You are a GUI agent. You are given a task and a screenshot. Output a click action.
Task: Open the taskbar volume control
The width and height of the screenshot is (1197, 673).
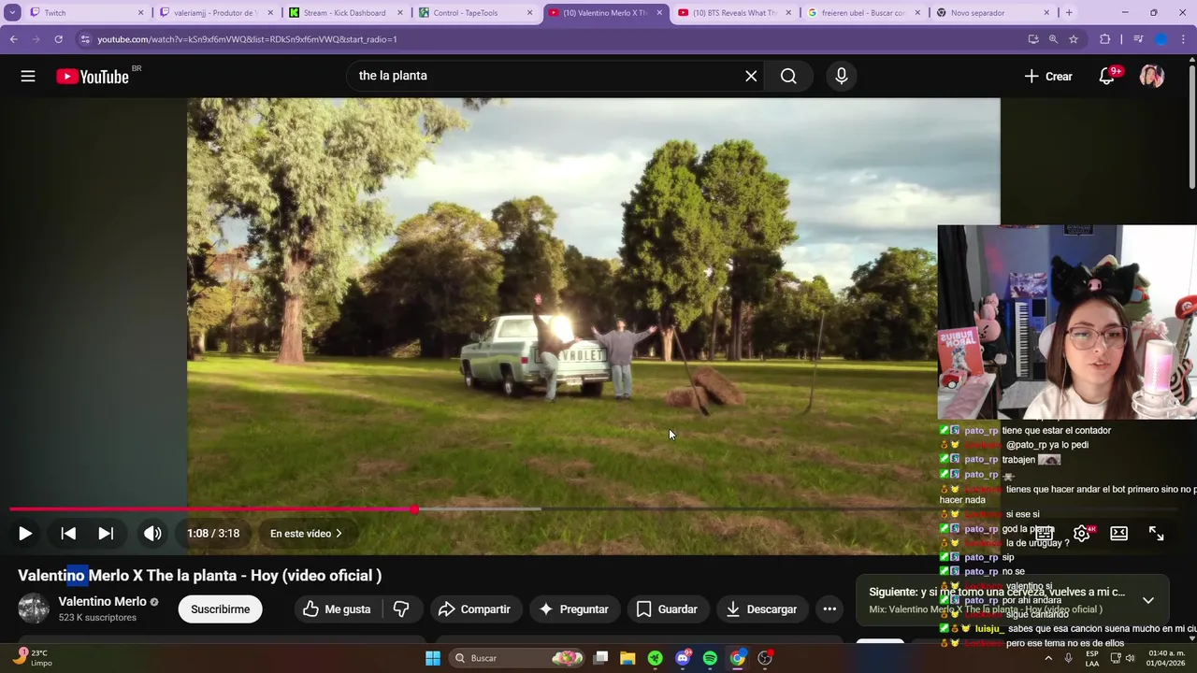[1131, 658]
